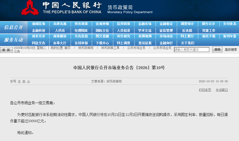
Task: Open 政务公开 under 服务互动
Action: [x=39, y=36]
